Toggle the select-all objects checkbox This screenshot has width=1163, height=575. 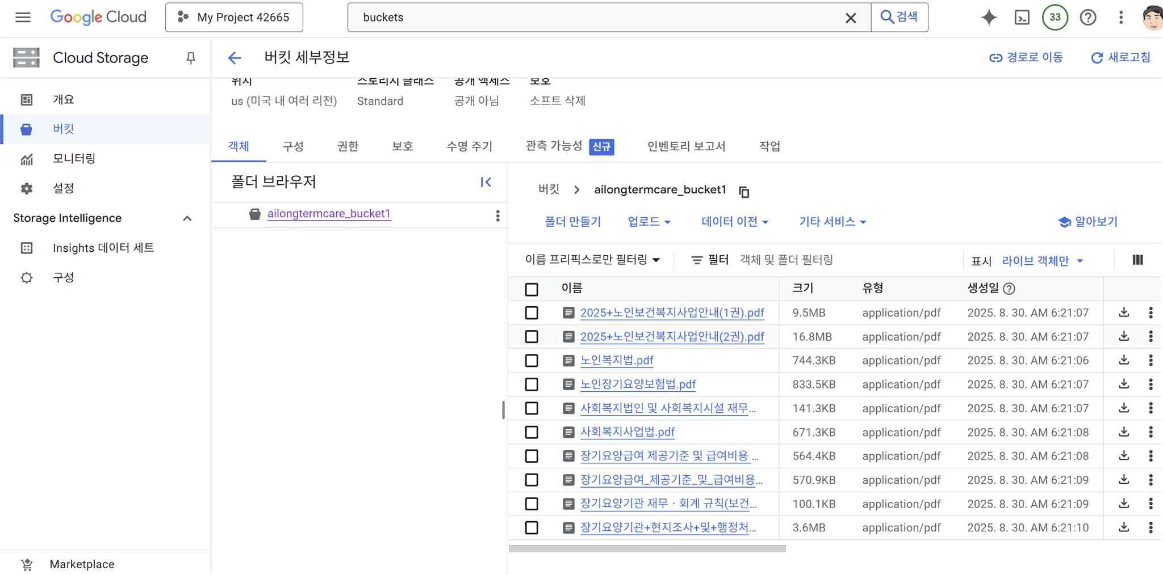click(532, 290)
